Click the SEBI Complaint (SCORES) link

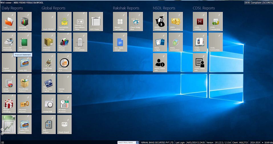[x=258, y=3]
